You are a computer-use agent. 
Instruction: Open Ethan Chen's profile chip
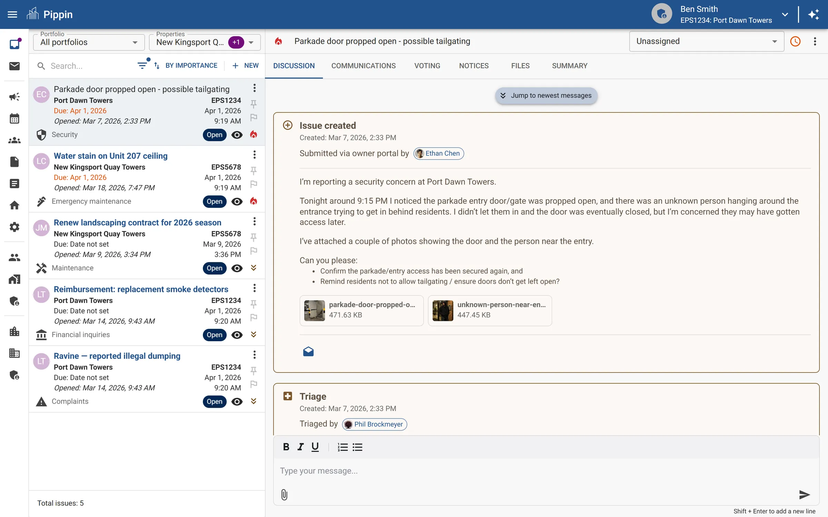click(x=438, y=153)
